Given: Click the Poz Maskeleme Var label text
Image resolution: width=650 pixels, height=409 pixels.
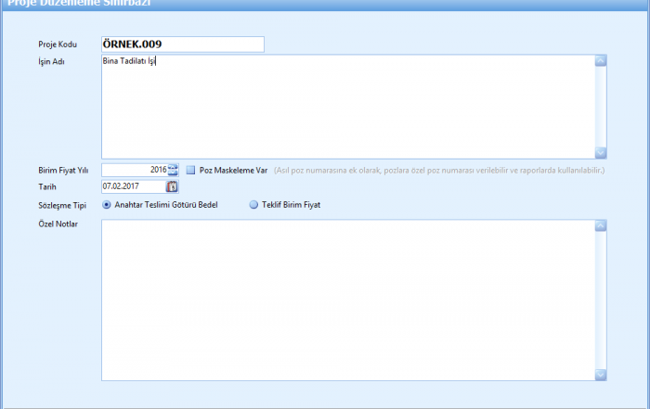Looking at the screenshot, I should (x=233, y=171).
